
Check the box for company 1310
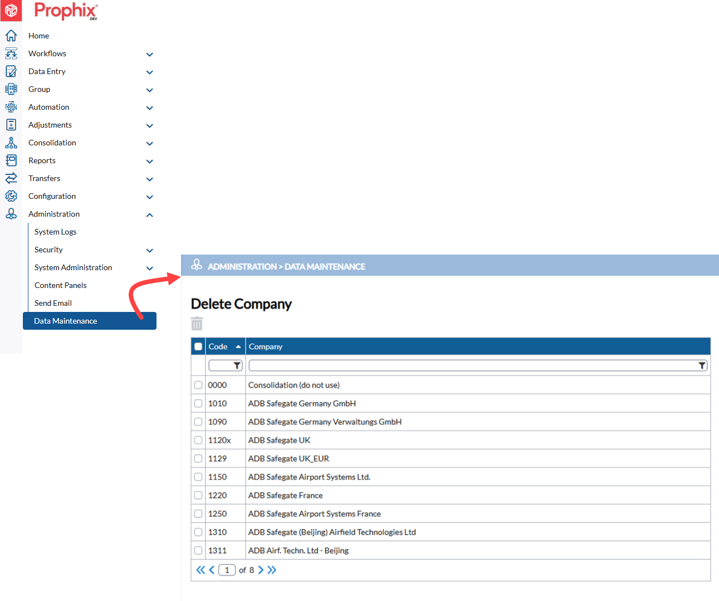pyautogui.click(x=198, y=532)
